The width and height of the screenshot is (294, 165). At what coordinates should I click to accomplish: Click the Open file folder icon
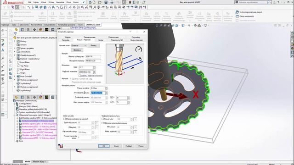(100, 2)
